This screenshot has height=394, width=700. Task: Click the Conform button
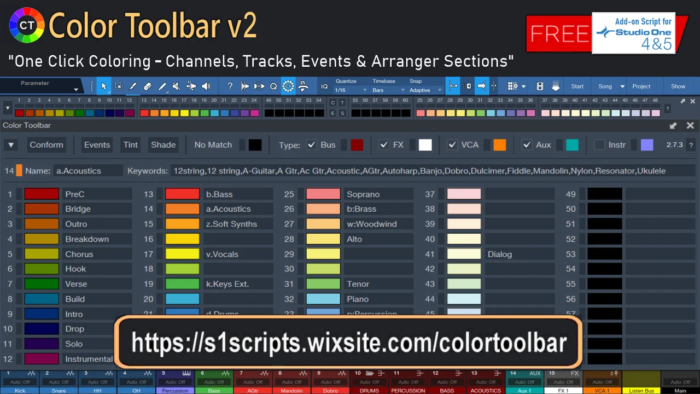tap(46, 145)
